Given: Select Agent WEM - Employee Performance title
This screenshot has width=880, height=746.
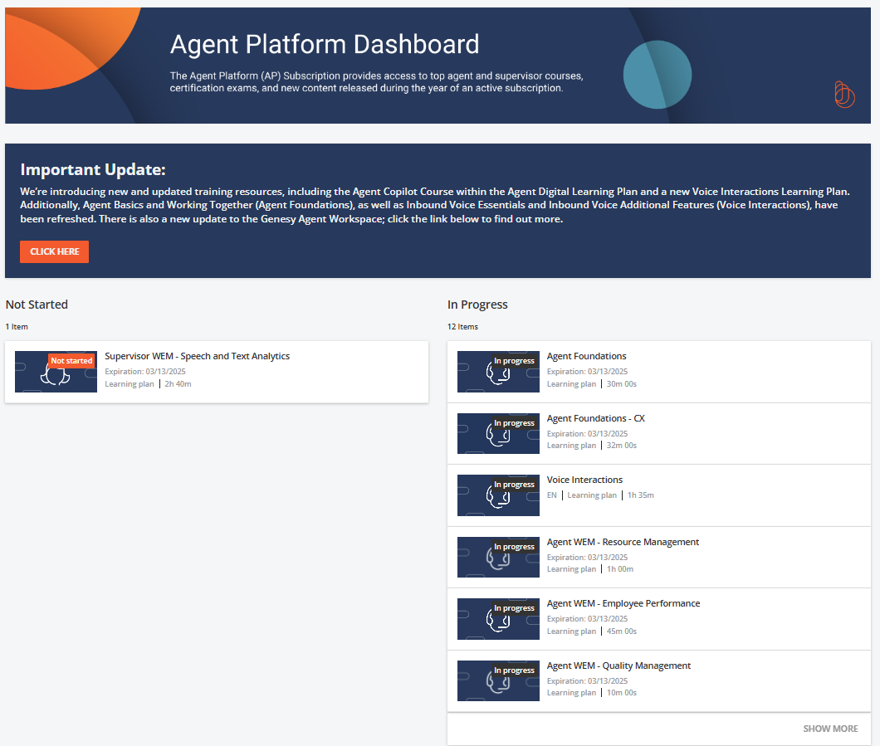Looking at the screenshot, I should click(623, 603).
